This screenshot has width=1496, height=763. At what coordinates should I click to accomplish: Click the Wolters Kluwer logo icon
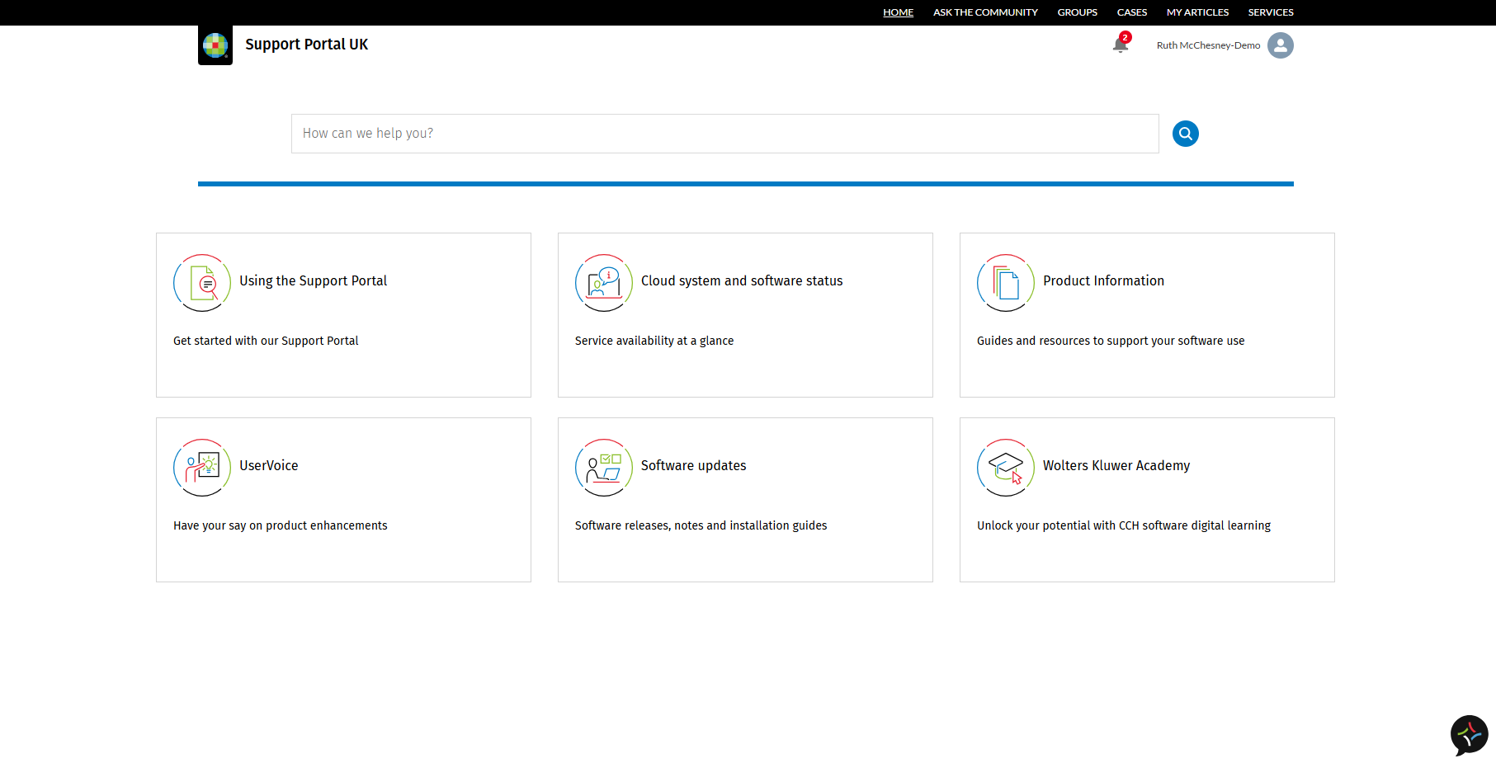tap(215, 45)
